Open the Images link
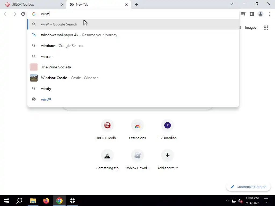Image resolution: width=275 pixels, height=206 pixels. point(251,28)
